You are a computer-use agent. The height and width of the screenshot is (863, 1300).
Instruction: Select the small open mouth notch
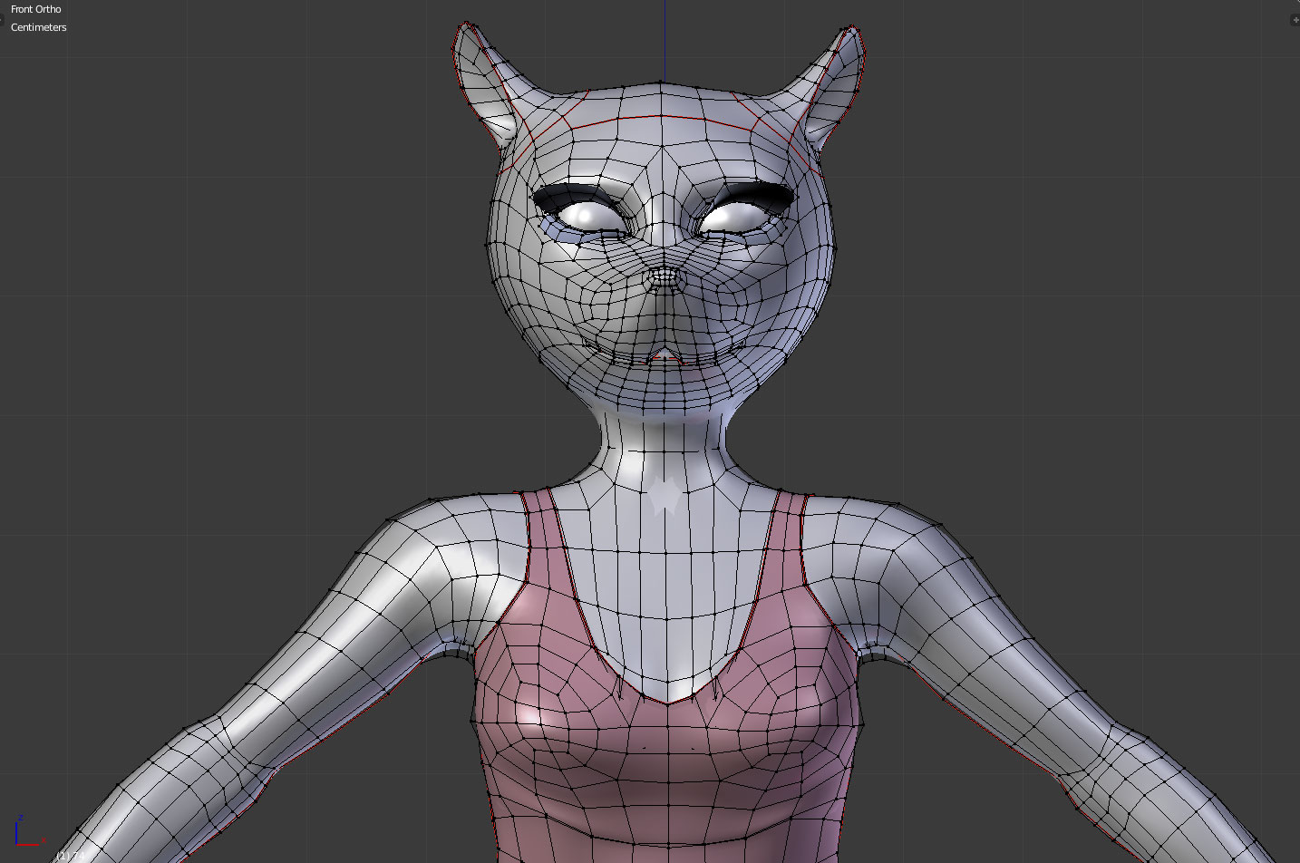point(665,354)
